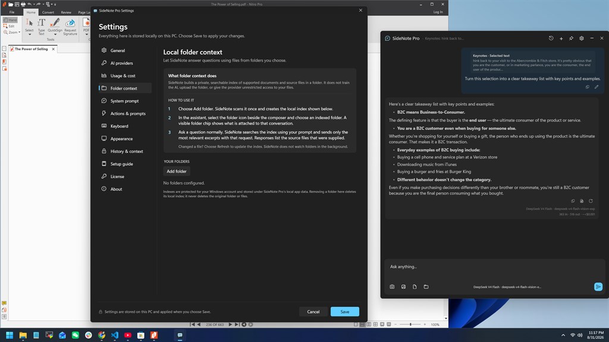Attach a file in the composer
Image resolution: width=609 pixels, height=342 pixels.
point(415,287)
